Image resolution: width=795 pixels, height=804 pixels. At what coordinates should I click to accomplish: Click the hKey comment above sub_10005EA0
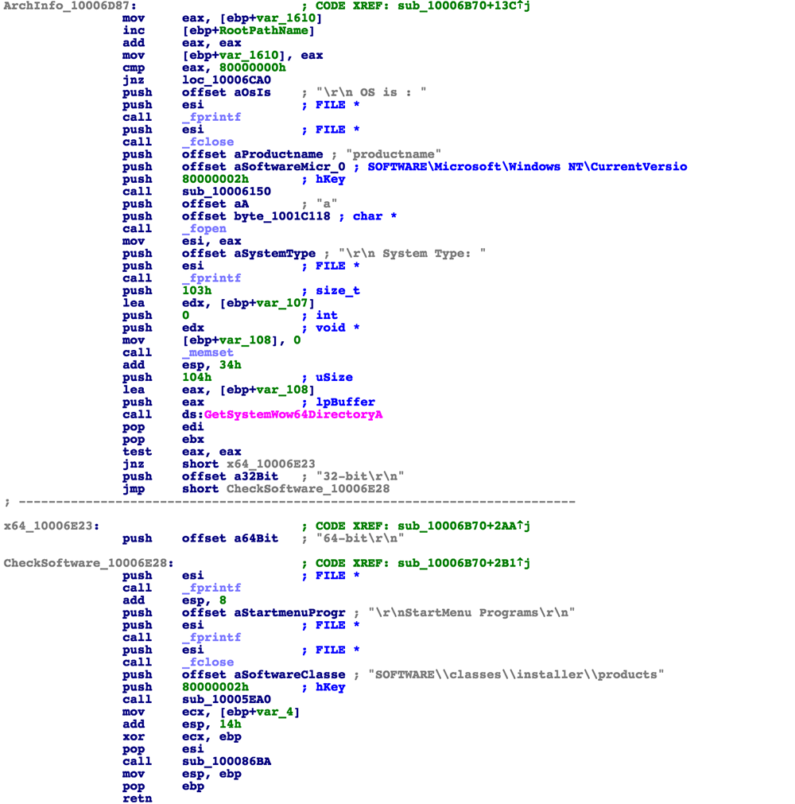[x=331, y=687]
